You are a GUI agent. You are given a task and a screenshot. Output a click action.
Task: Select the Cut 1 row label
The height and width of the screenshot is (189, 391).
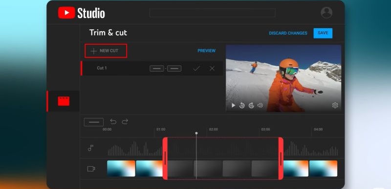102,68
